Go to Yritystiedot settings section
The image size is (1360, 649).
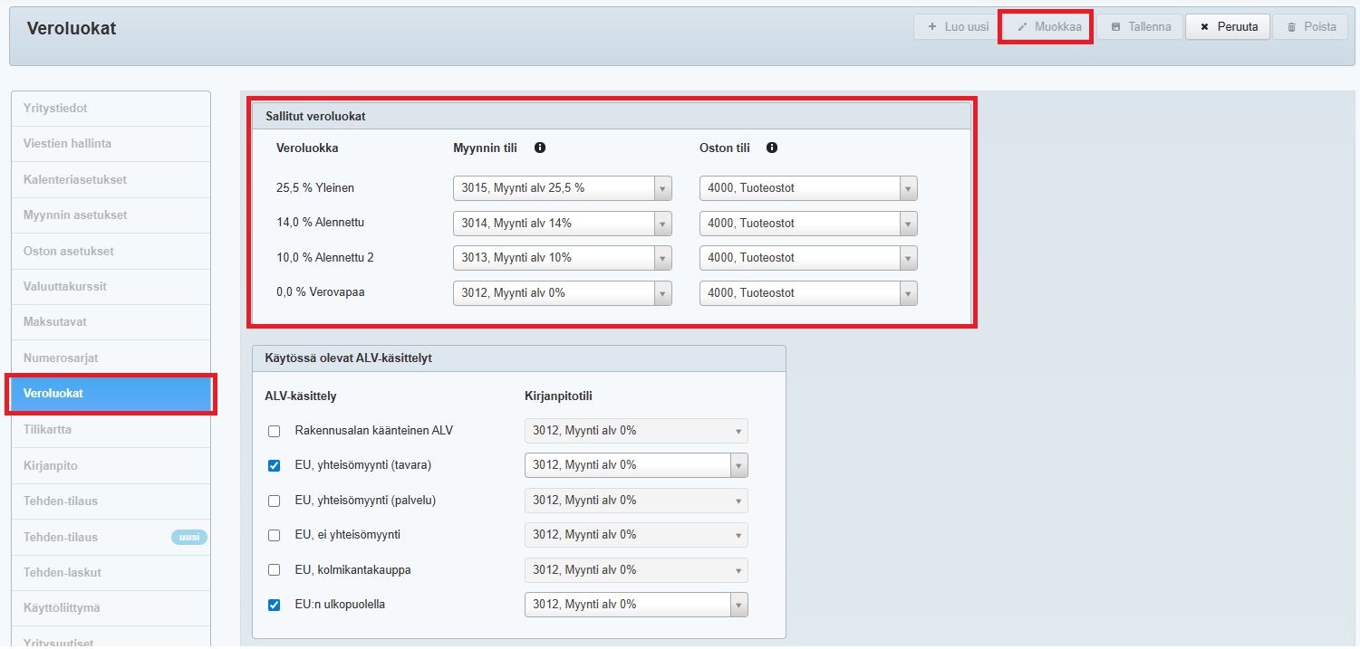point(55,108)
